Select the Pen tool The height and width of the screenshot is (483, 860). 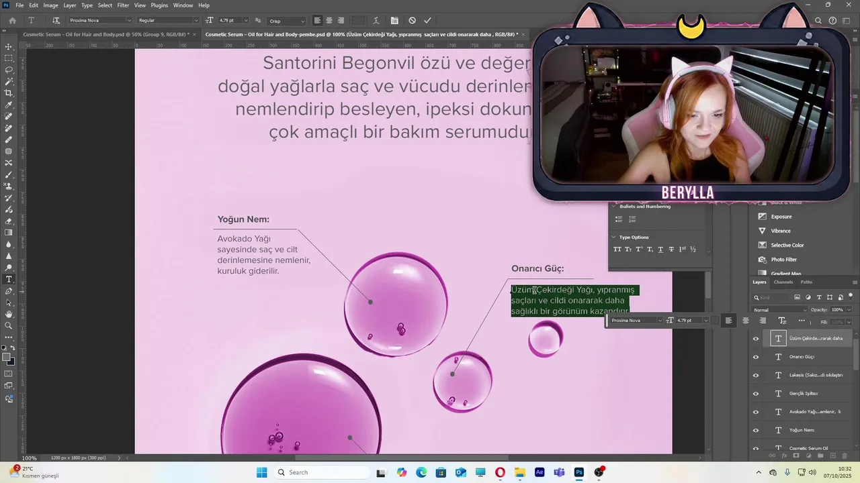click(x=9, y=291)
